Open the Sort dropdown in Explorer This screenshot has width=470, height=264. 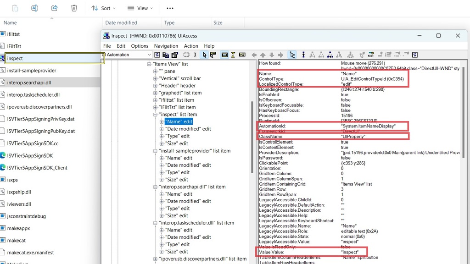tap(104, 8)
